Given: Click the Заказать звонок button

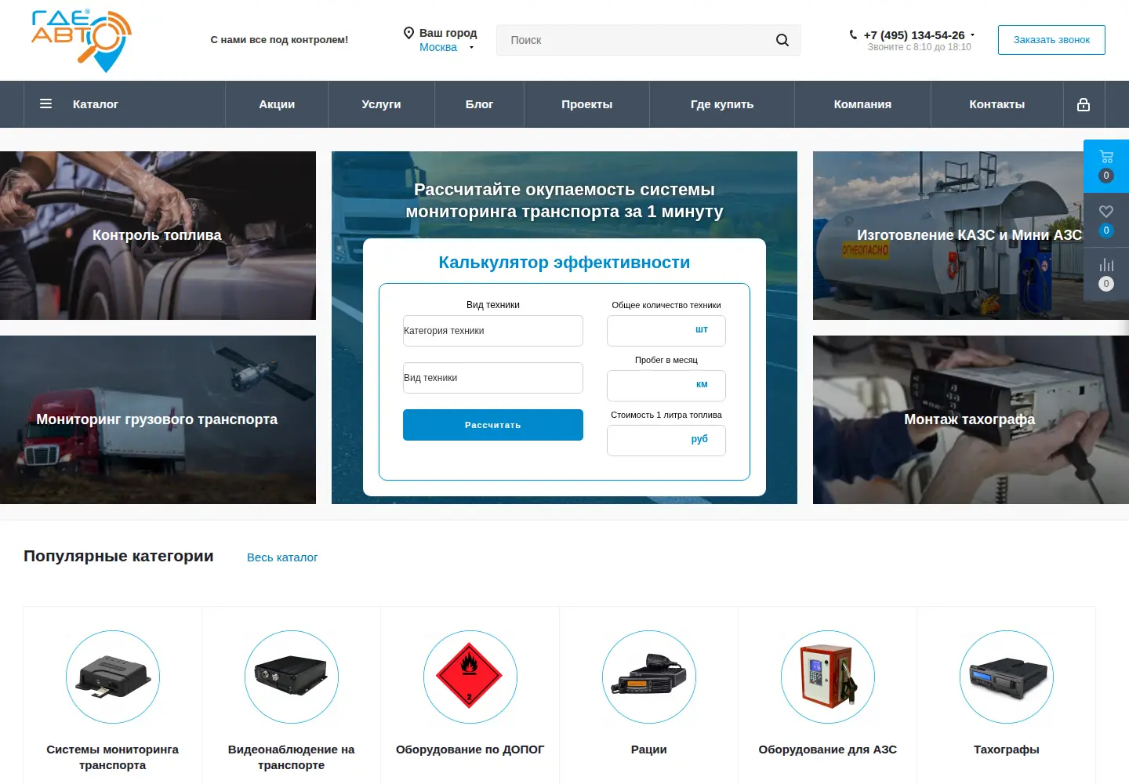Looking at the screenshot, I should click(x=1051, y=40).
